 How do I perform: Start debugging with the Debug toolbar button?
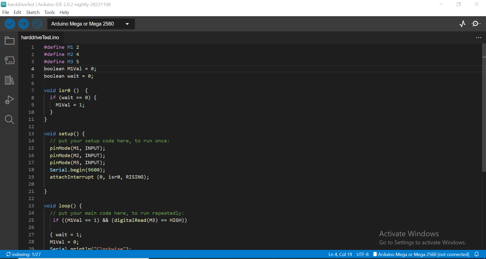[37, 24]
